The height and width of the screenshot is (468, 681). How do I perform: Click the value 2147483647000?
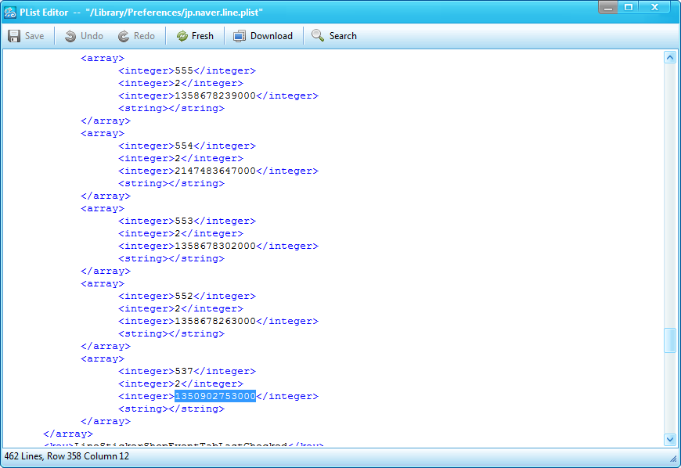214,171
